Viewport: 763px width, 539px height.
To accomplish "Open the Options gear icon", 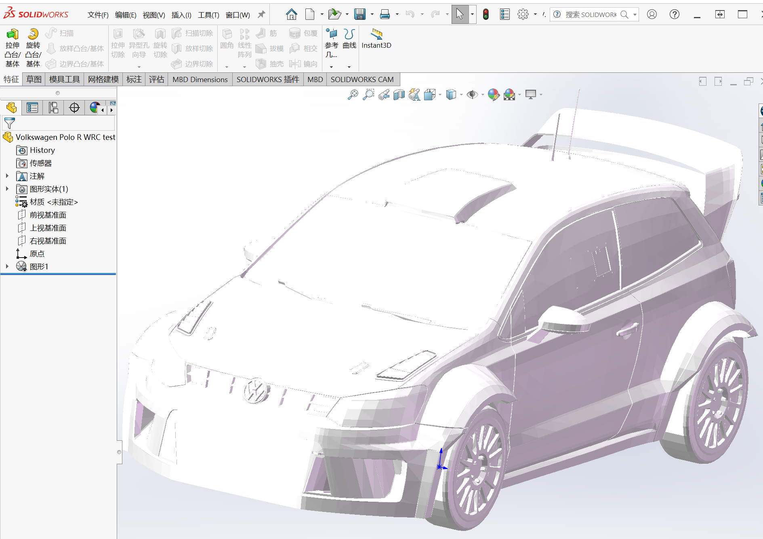I will 523,15.
